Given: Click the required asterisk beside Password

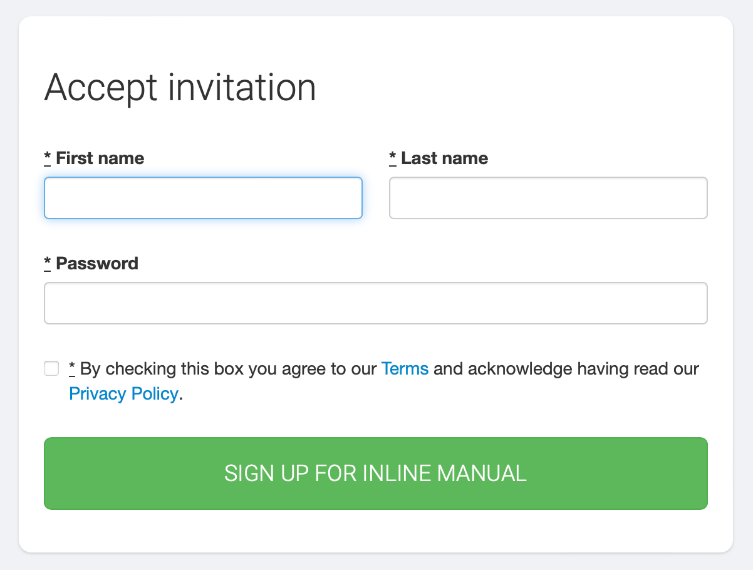Looking at the screenshot, I should (x=48, y=263).
